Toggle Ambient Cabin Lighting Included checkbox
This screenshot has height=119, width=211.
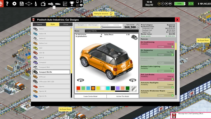coord(172,71)
